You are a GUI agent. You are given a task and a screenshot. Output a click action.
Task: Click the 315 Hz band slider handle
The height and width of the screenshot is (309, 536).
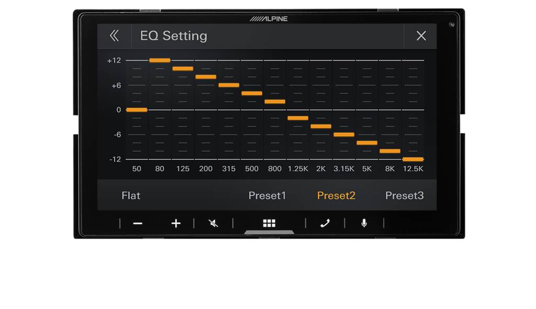click(x=229, y=85)
